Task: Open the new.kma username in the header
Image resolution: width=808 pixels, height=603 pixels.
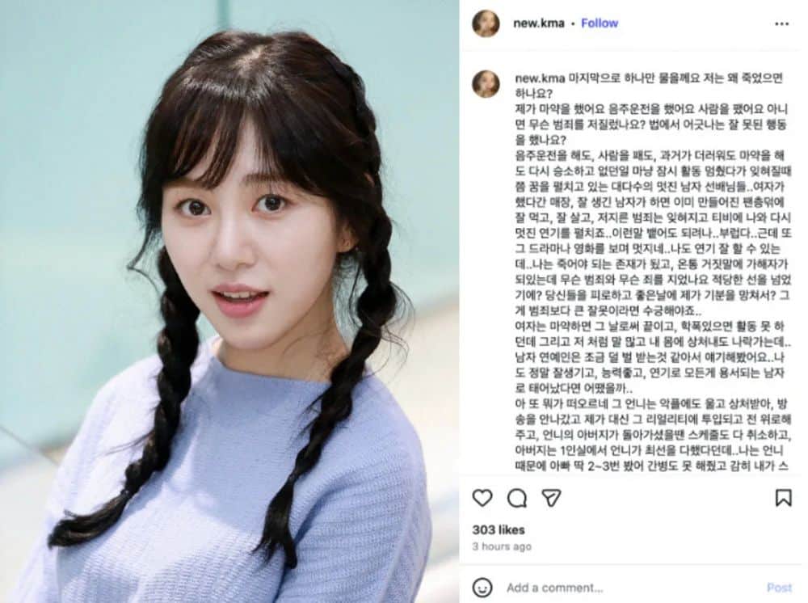Action: pyautogui.click(x=538, y=23)
